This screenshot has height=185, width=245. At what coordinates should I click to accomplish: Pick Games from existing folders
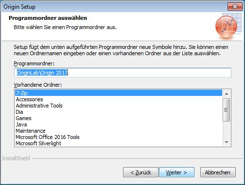click(119, 118)
